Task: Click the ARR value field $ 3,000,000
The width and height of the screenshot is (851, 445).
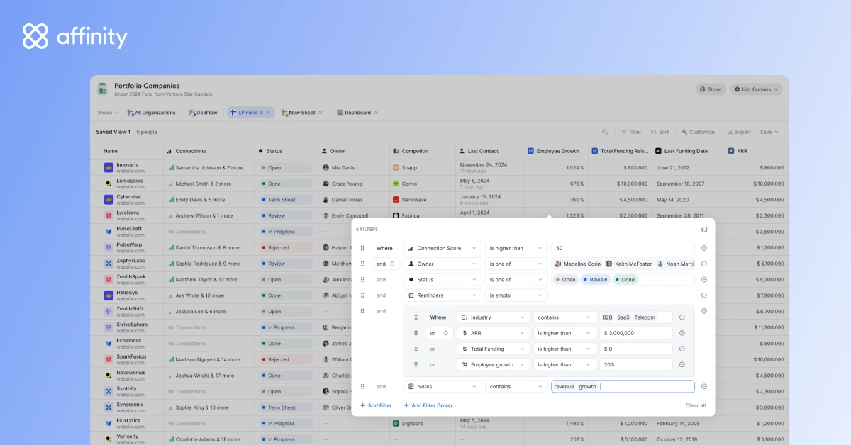Action: pos(637,333)
